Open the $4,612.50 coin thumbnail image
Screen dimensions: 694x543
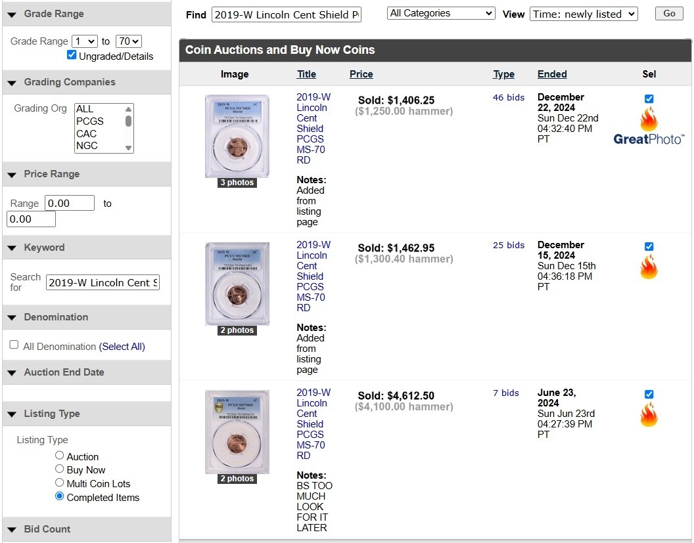(237, 431)
